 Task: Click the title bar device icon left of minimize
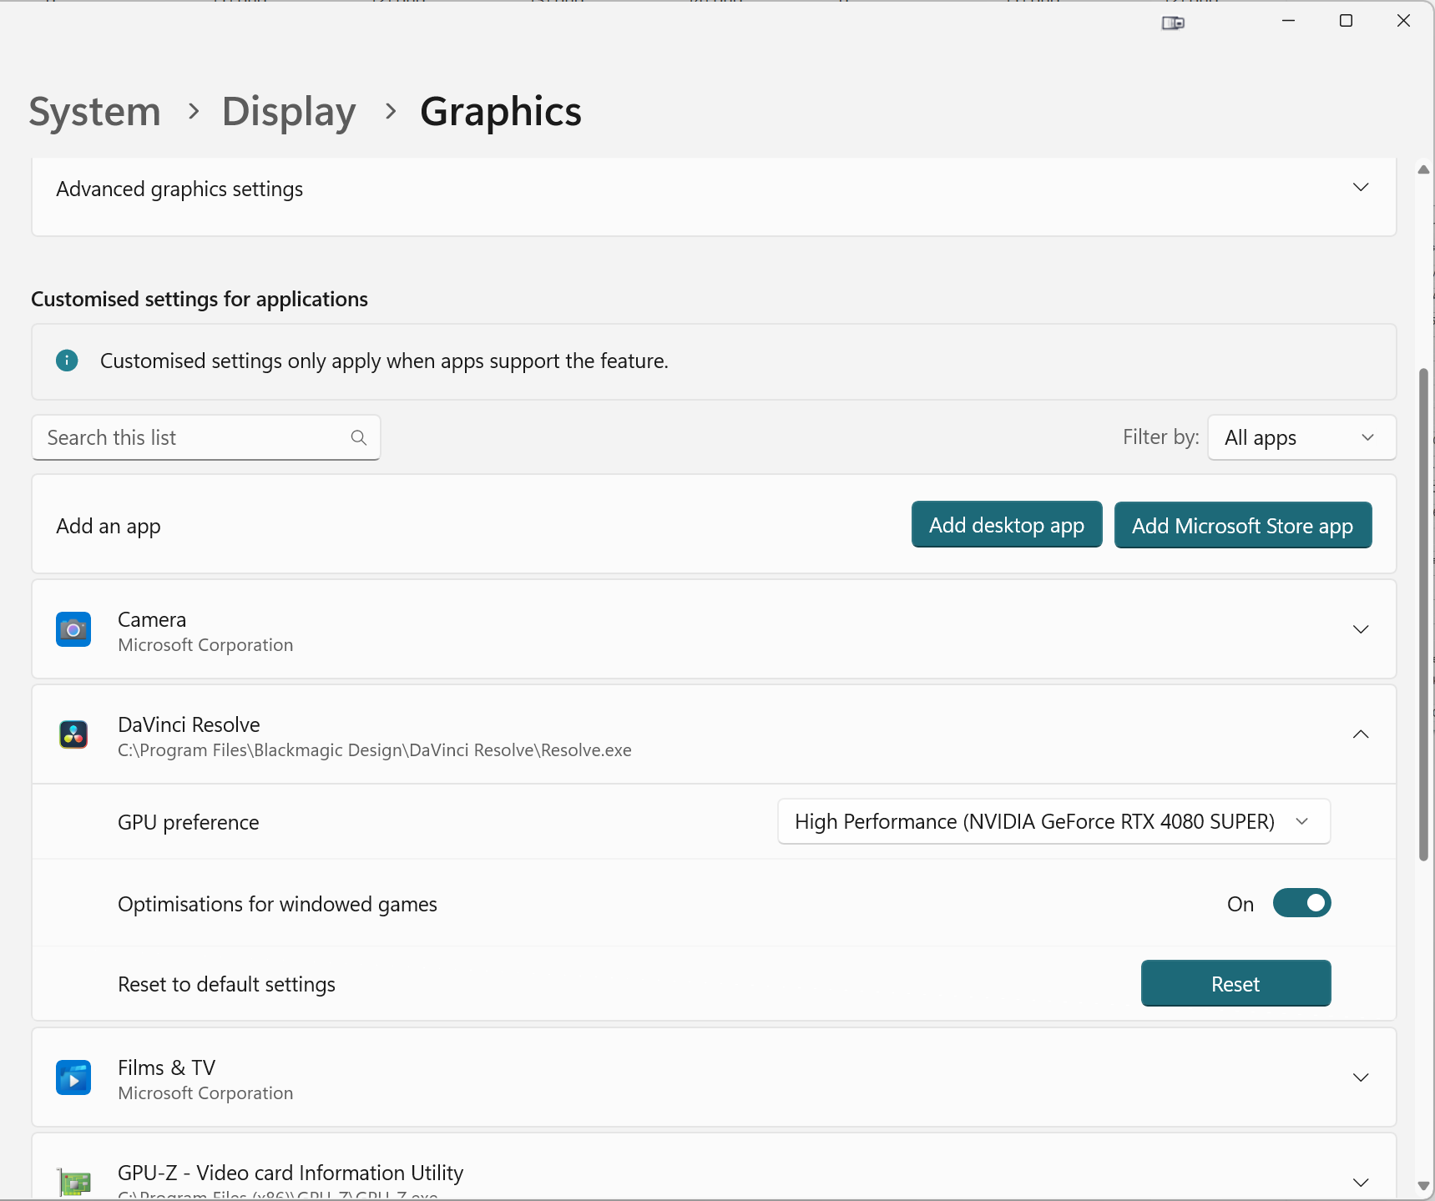(x=1173, y=23)
